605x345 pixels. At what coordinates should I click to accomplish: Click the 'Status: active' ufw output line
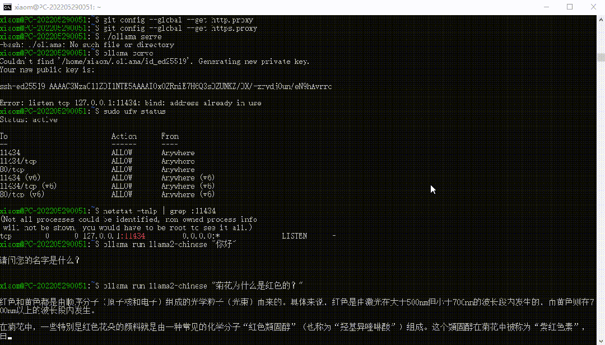click(x=29, y=119)
